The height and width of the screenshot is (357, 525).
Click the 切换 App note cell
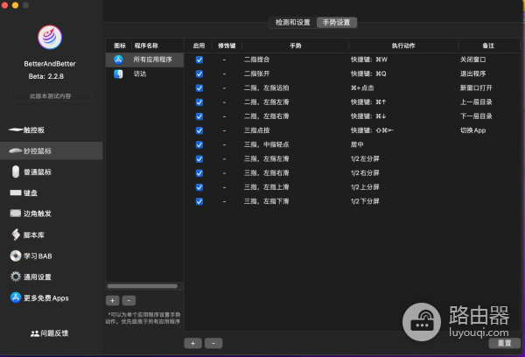pos(472,130)
